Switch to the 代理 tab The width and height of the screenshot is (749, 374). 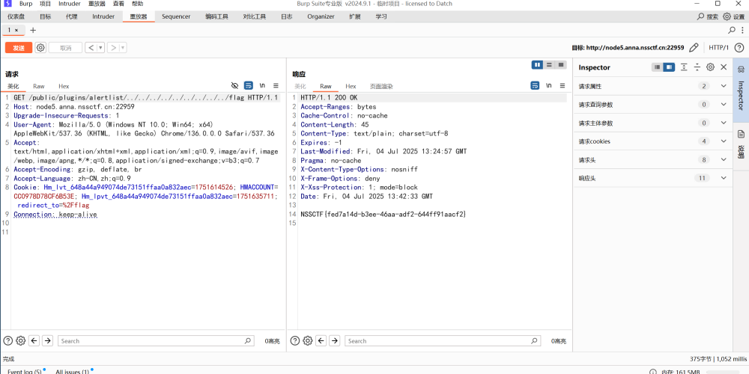(x=72, y=16)
